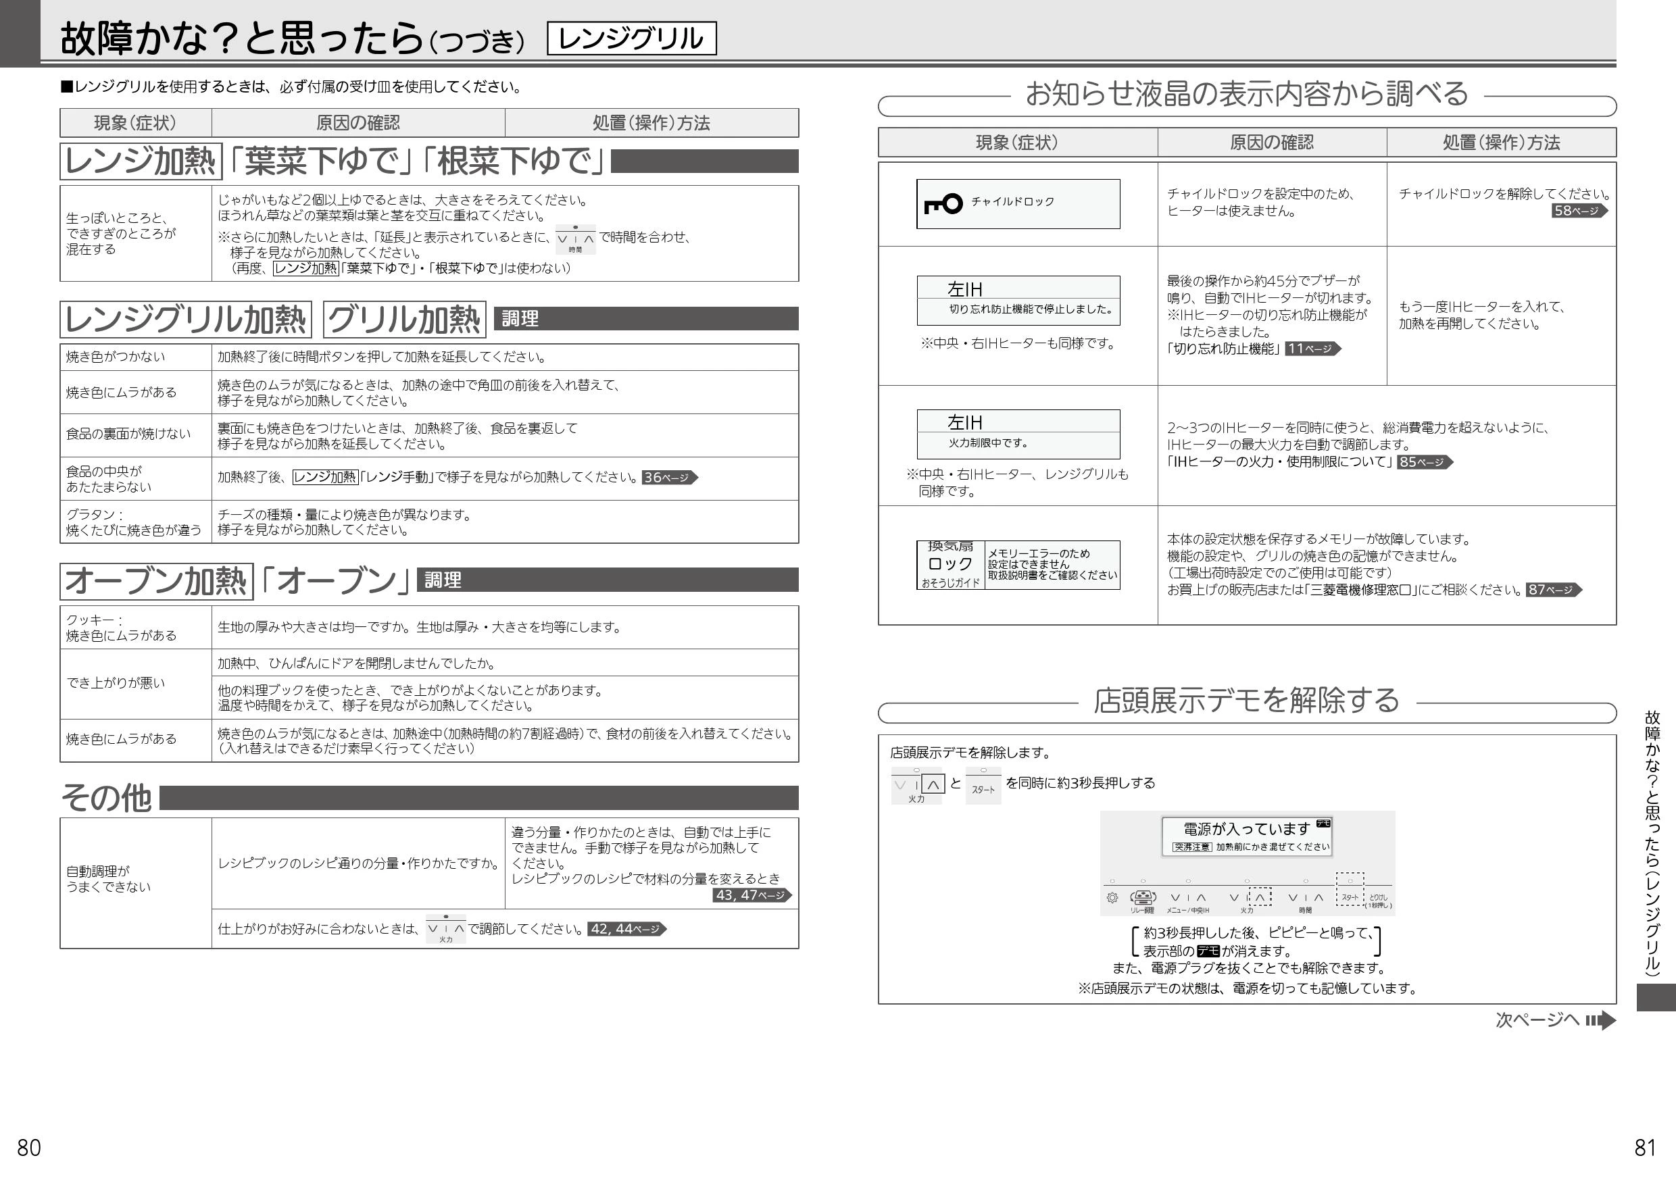
Task: Click the 調理 label after 「オーブン」
Action: coord(443,580)
